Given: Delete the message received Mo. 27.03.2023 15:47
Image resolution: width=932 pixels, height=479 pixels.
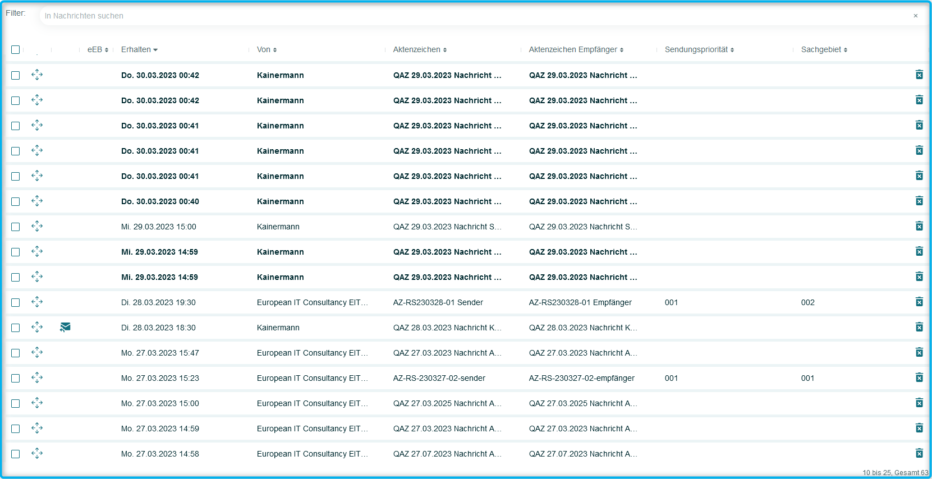Looking at the screenshot, I should click(x=919, y=352).
